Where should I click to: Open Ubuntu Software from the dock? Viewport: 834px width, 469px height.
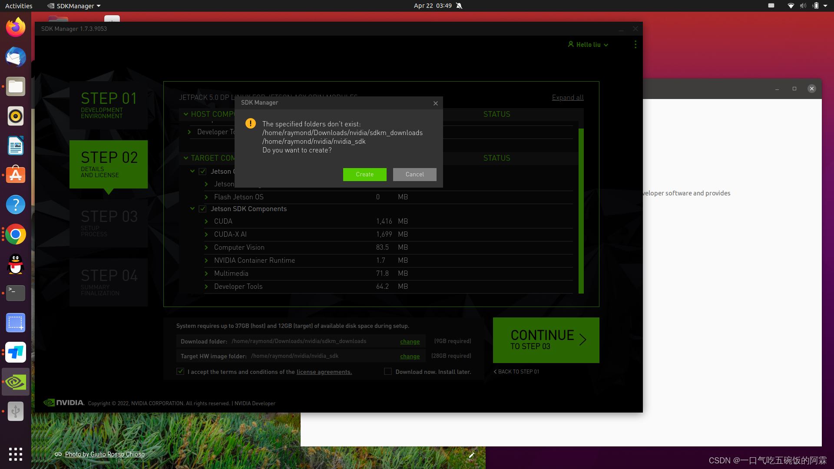tap(16, 175)
